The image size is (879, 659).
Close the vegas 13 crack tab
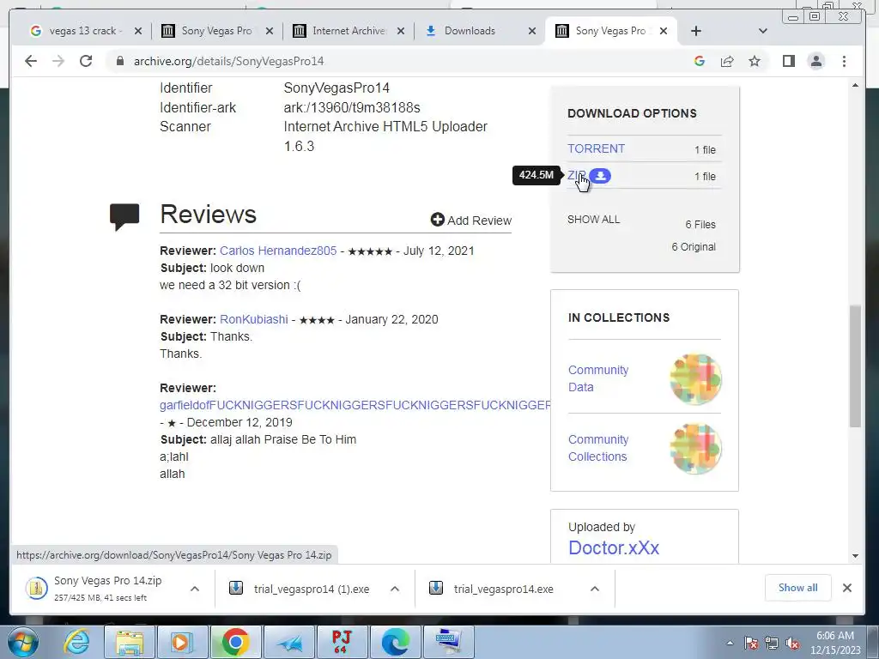point(138,31)
